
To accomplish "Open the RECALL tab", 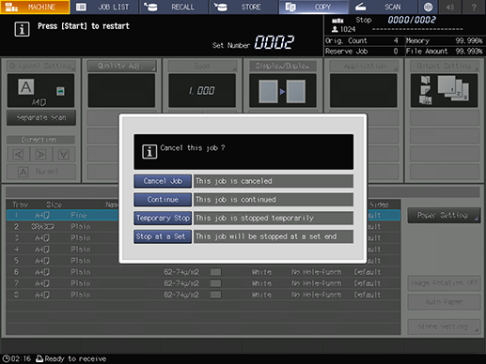I will tap(174, 7).
